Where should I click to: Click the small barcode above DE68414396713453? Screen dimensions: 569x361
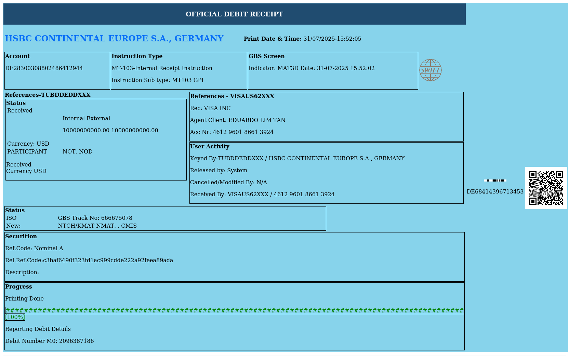pos(495,180)
